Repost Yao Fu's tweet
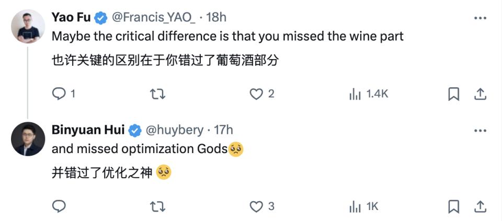 [x=157, y=94]
